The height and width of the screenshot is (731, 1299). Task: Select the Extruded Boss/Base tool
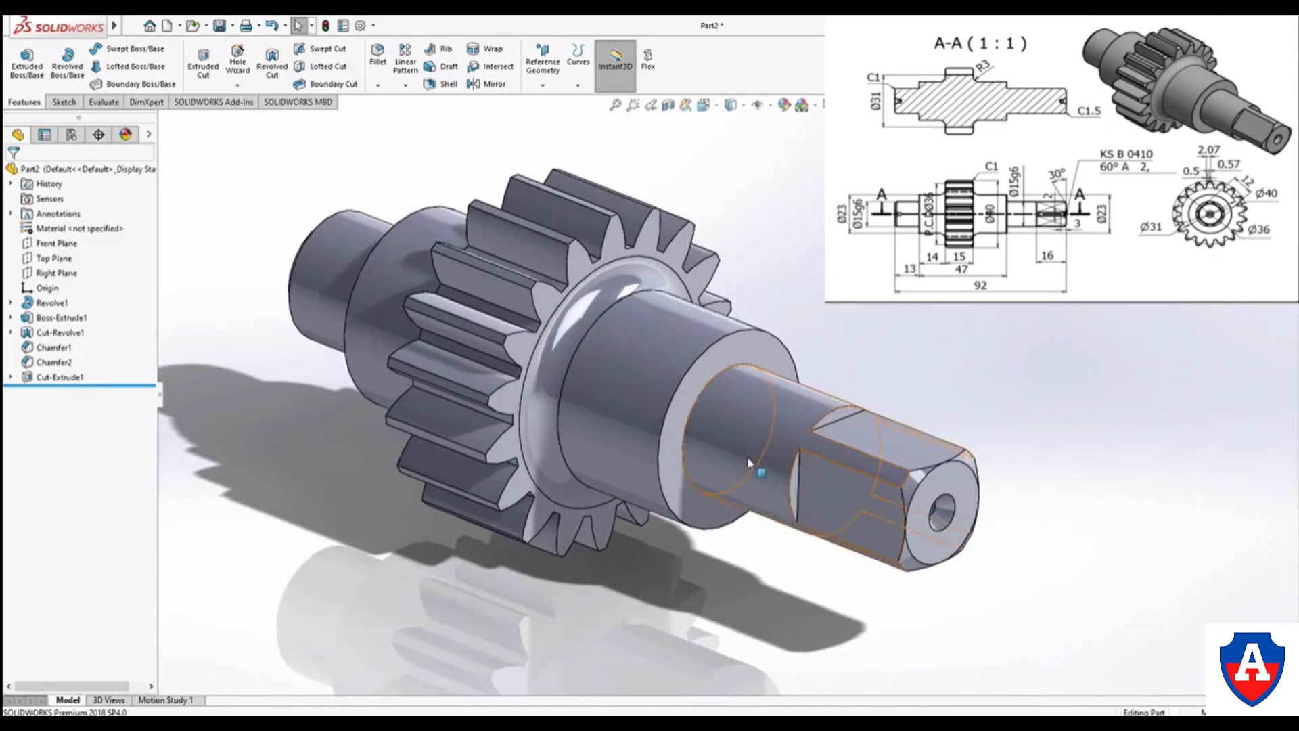pos(26,64)
